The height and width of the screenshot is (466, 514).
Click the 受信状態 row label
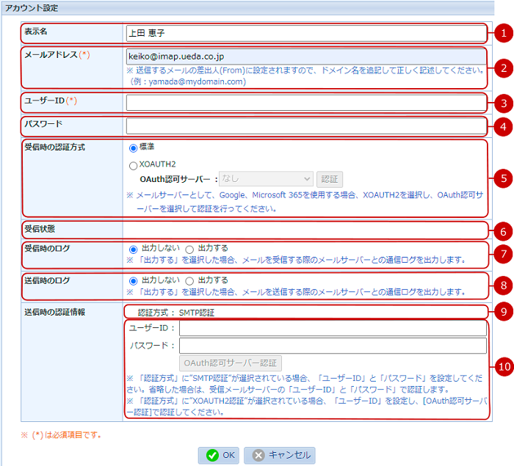[x=40, y=229]
